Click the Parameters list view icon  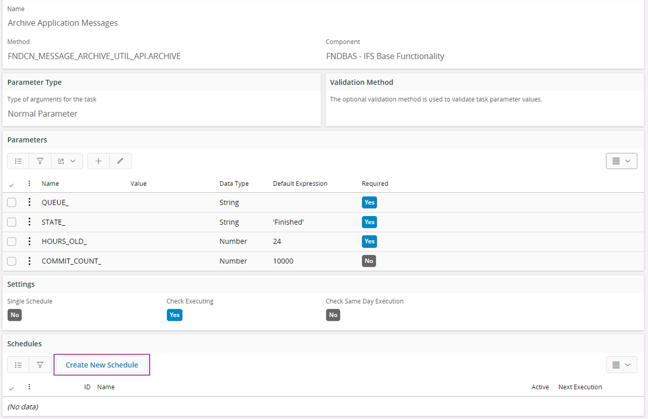[x=18, y=161]
